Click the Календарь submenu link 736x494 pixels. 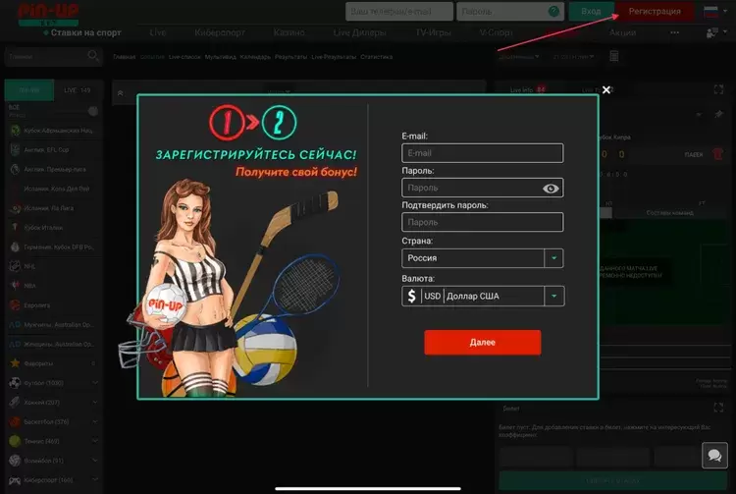pyautogui.click(x=255, y=57)
